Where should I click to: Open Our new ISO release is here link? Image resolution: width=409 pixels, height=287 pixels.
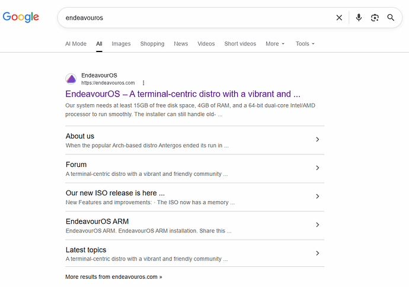point(115,193)
